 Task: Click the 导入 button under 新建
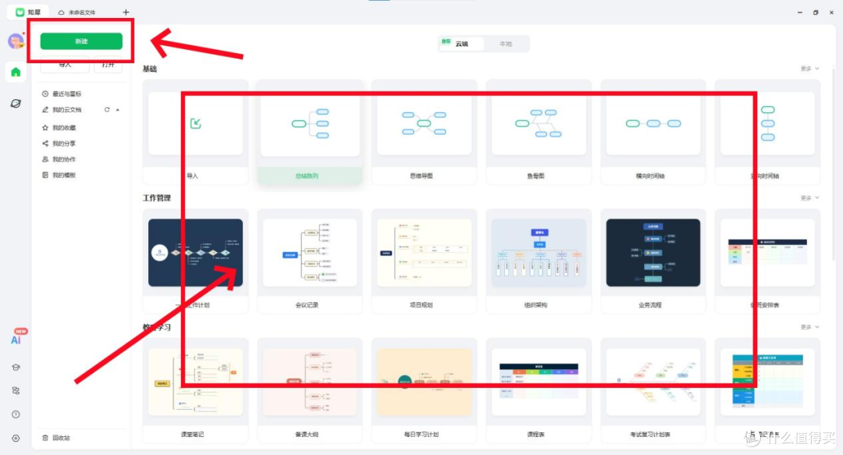pos(65,65)
